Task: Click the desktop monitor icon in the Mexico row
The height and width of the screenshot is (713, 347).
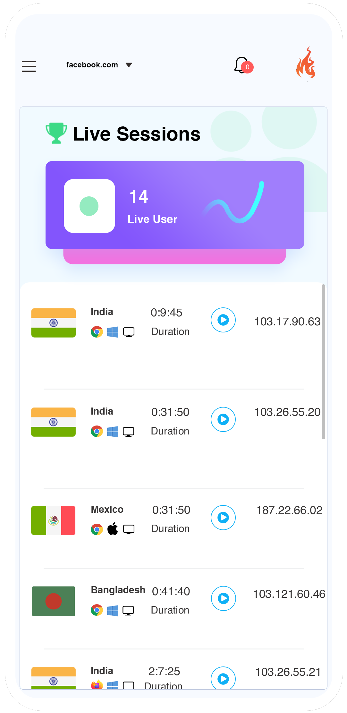Action: [129, 529]
